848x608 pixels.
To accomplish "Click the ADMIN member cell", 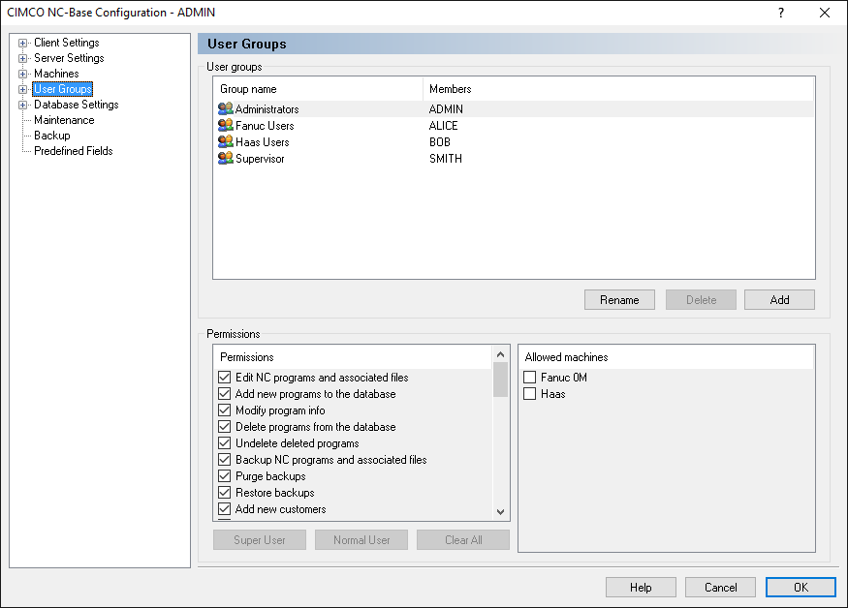I will pyautogui.click(x=446, y=109).
